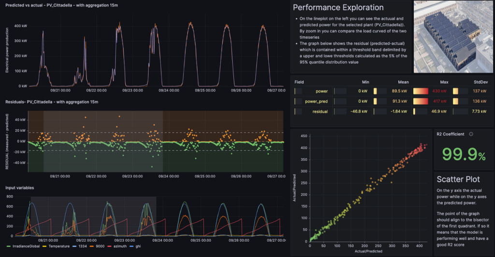Screen dimensions: 495x257
Task: Toggle IrradianceGlobal series in the legend
Action: (24, 246)
